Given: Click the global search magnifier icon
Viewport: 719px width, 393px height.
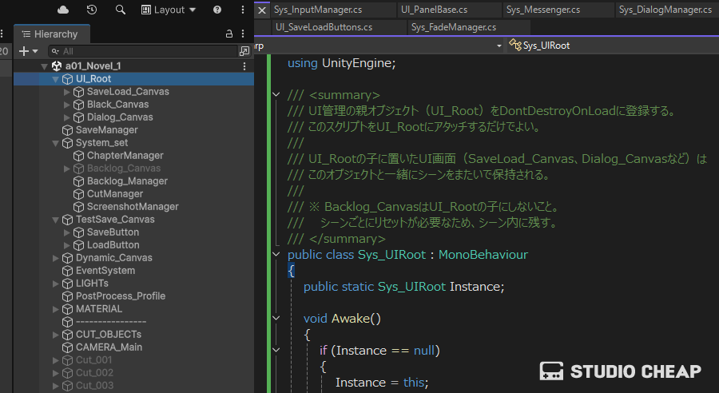Looking at the screenshot, I should point(121,10).
